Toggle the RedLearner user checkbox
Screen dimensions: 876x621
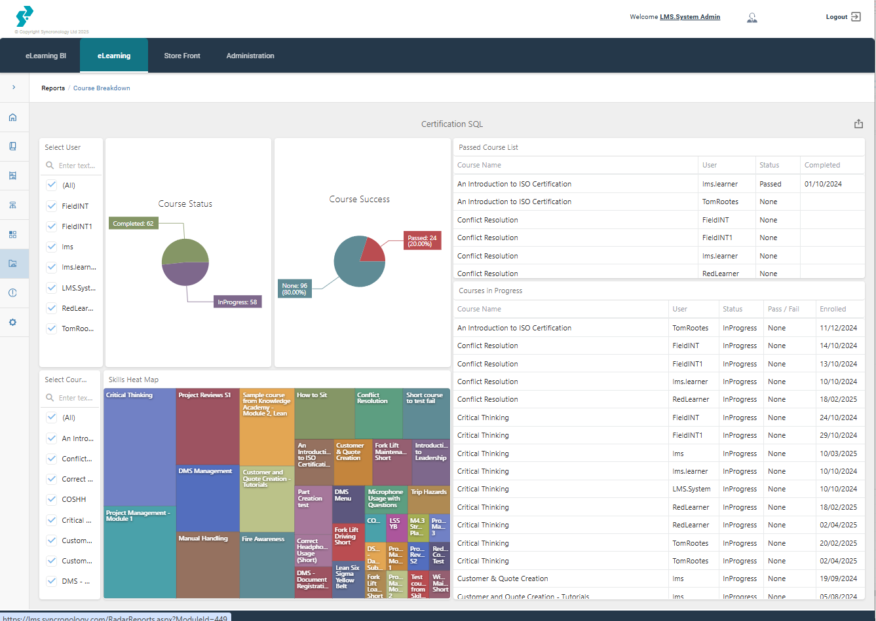52,308
